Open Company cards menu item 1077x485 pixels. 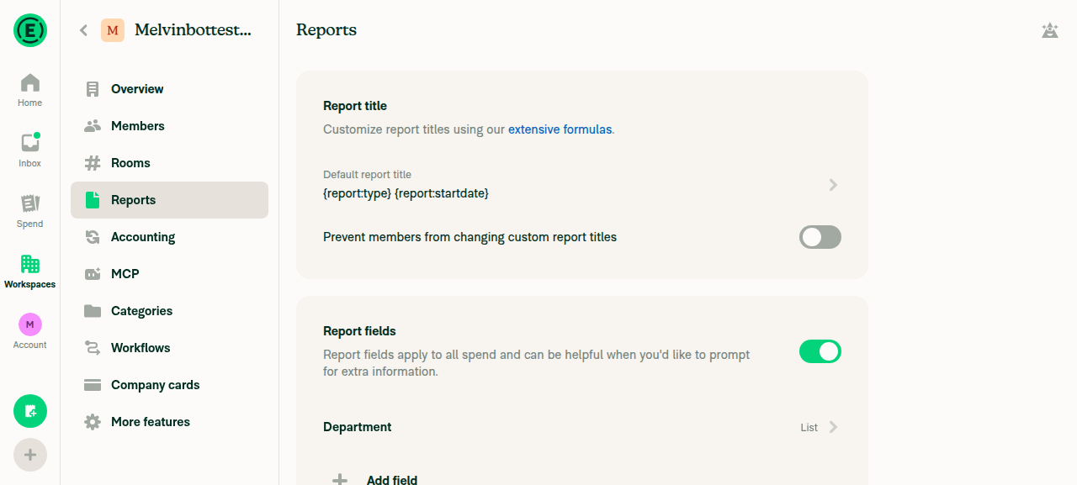coord(169,385)
